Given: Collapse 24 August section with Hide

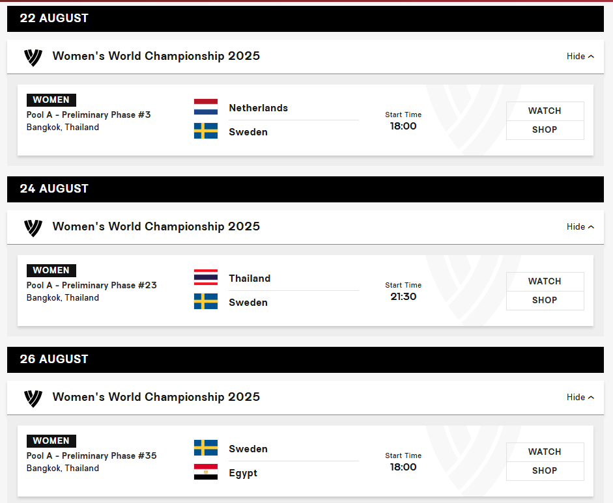Looking at the screenshot, I should click(x=580, y=227).
